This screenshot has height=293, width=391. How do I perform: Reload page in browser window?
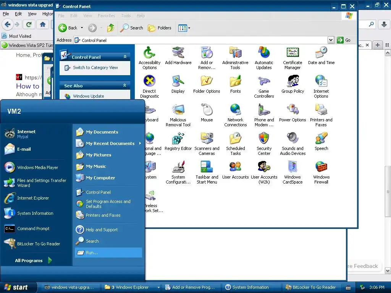(x=29, y=24)
